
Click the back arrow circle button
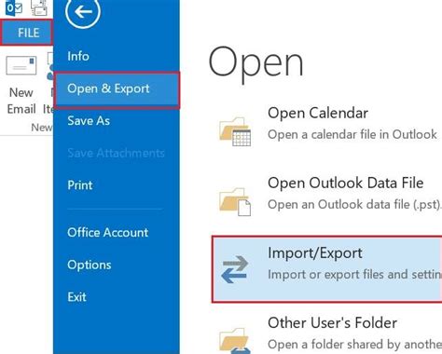(83, 11)
